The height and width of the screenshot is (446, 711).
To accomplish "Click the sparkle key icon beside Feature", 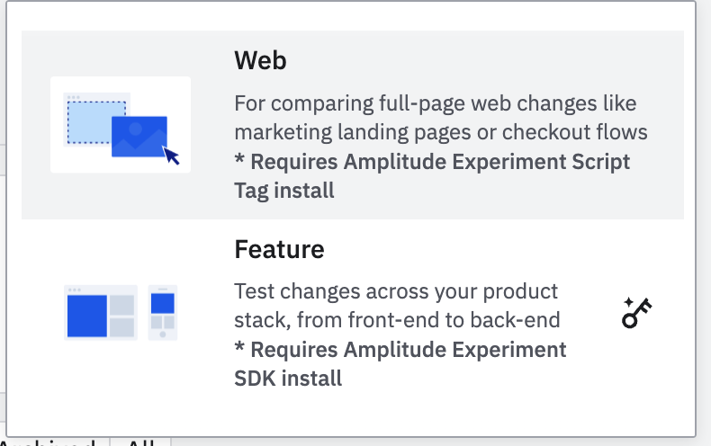I will coord(636,313).
